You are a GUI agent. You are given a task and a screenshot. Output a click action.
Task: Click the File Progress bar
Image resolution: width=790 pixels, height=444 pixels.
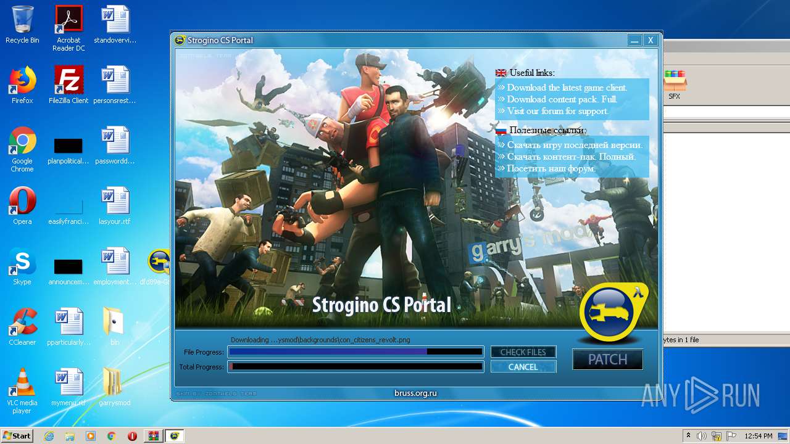click(x=355, y=352)
